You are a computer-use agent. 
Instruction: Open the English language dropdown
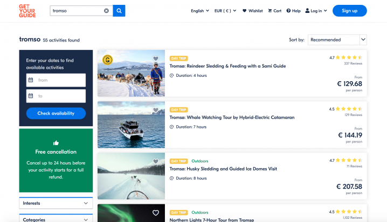[200, 11]
